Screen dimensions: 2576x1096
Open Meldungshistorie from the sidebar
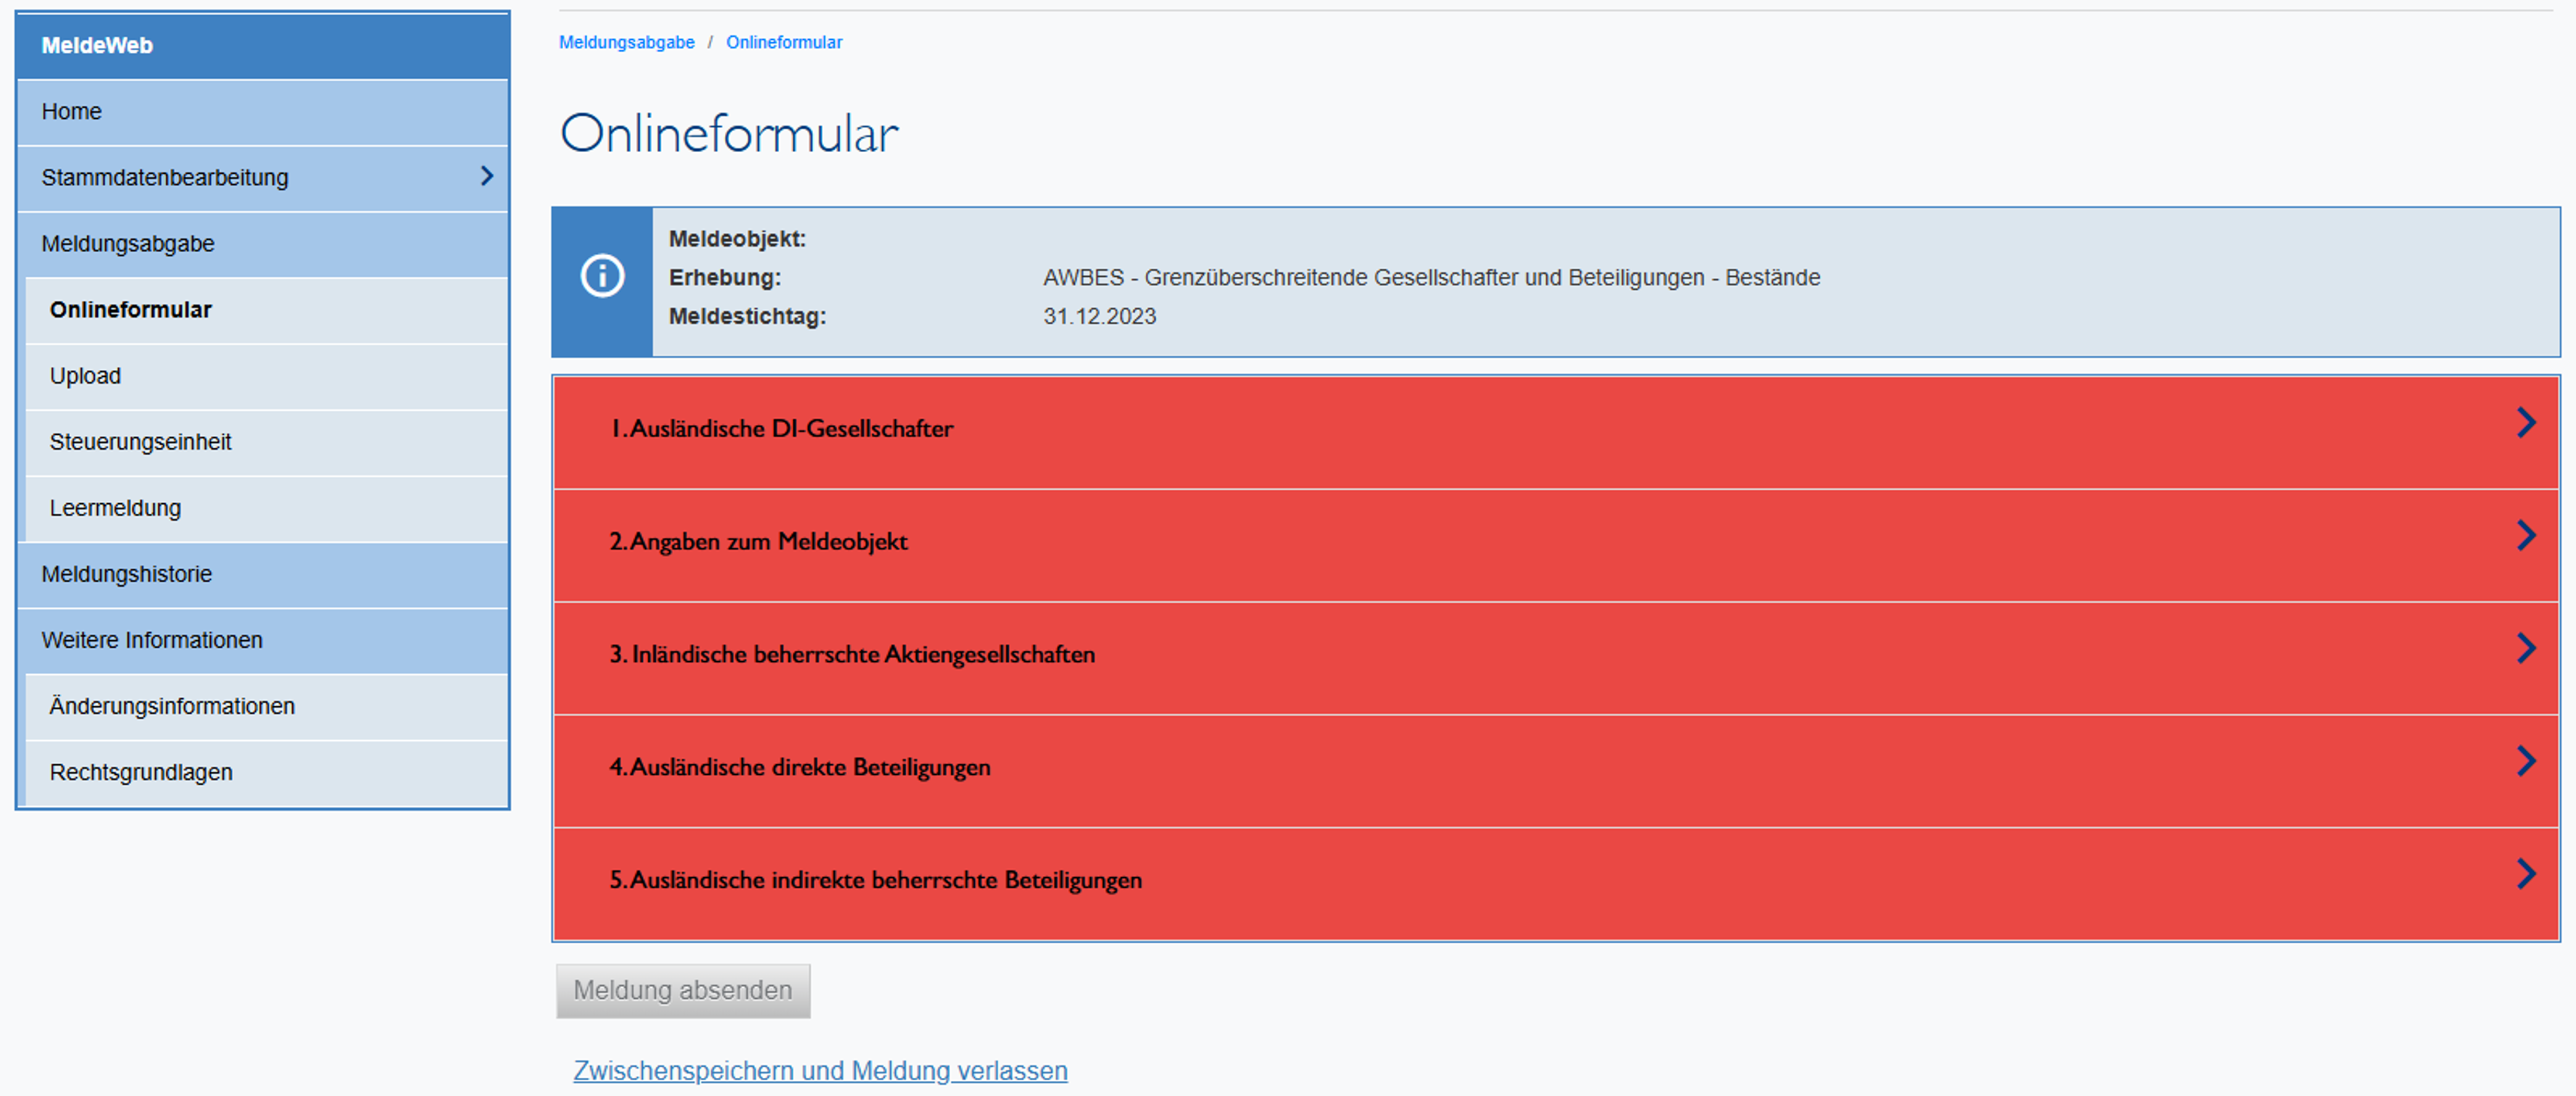click(x=127, y=575)
